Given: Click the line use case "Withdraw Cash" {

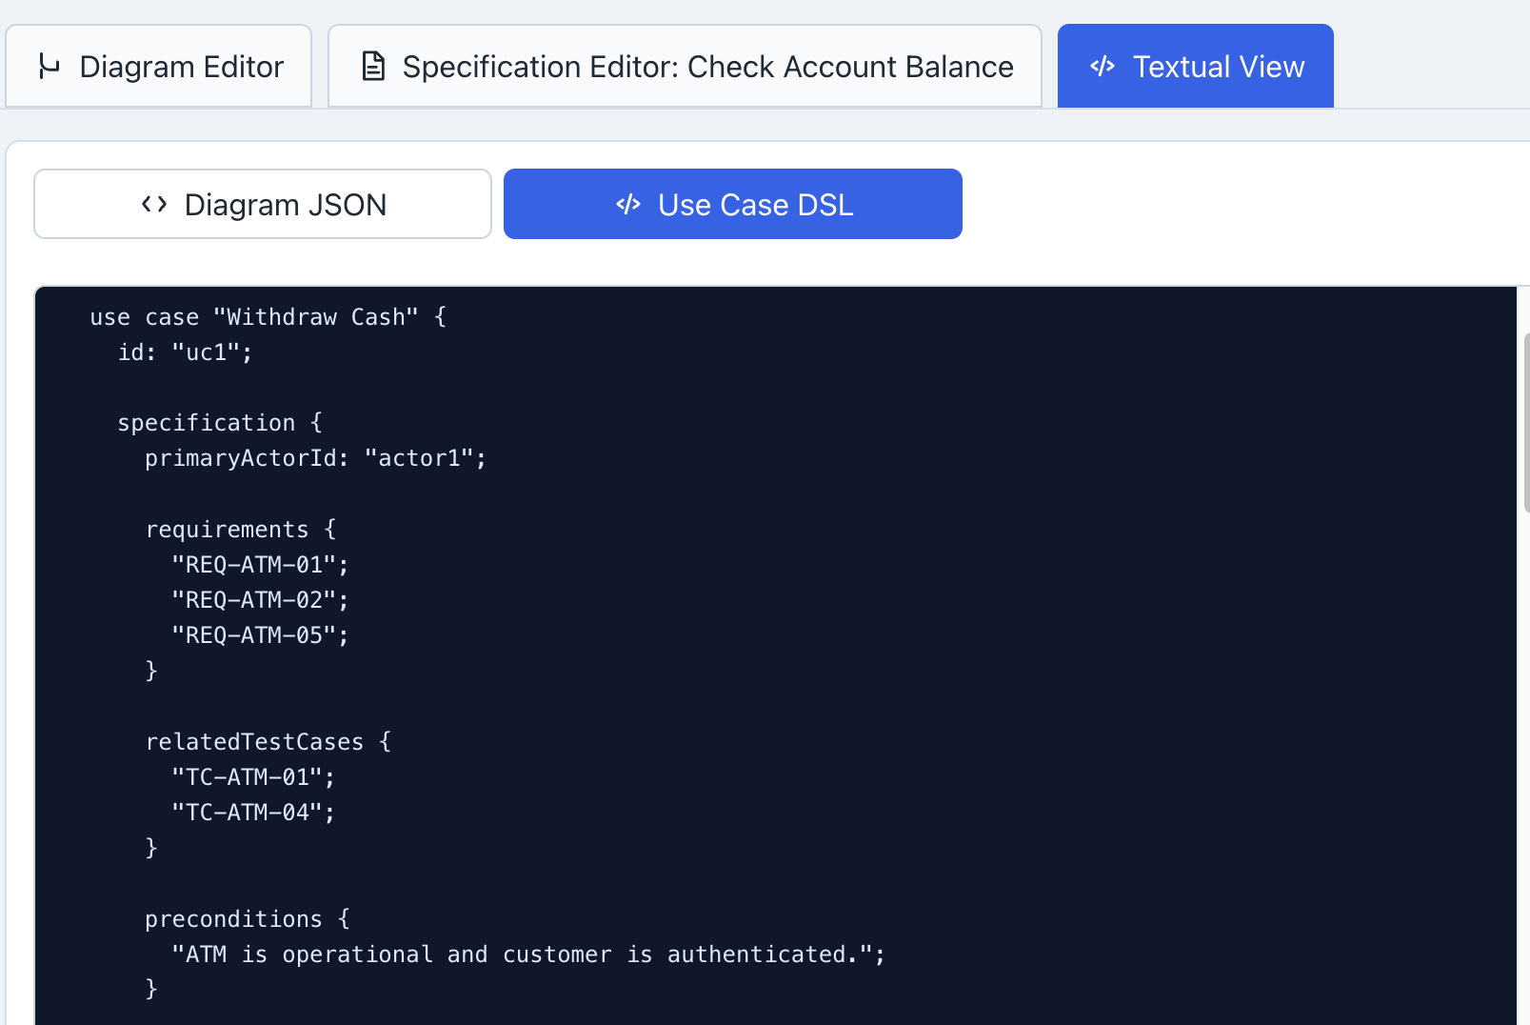Looking at the screenshot, I should [x=268, y=317].
